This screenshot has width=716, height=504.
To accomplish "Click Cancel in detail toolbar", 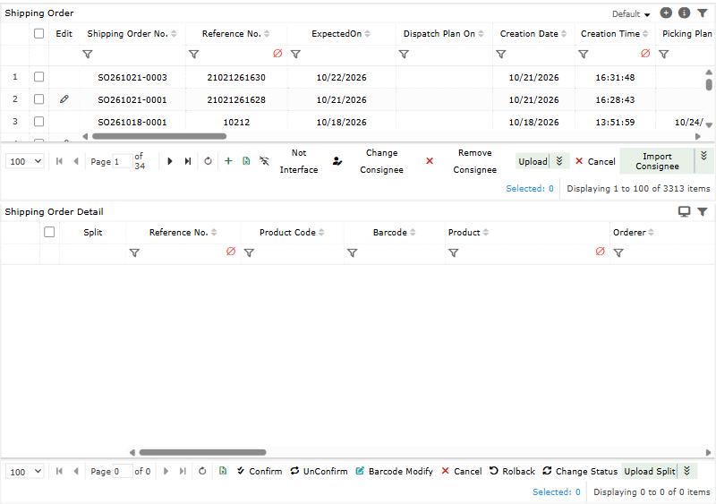I will [462, 471].
